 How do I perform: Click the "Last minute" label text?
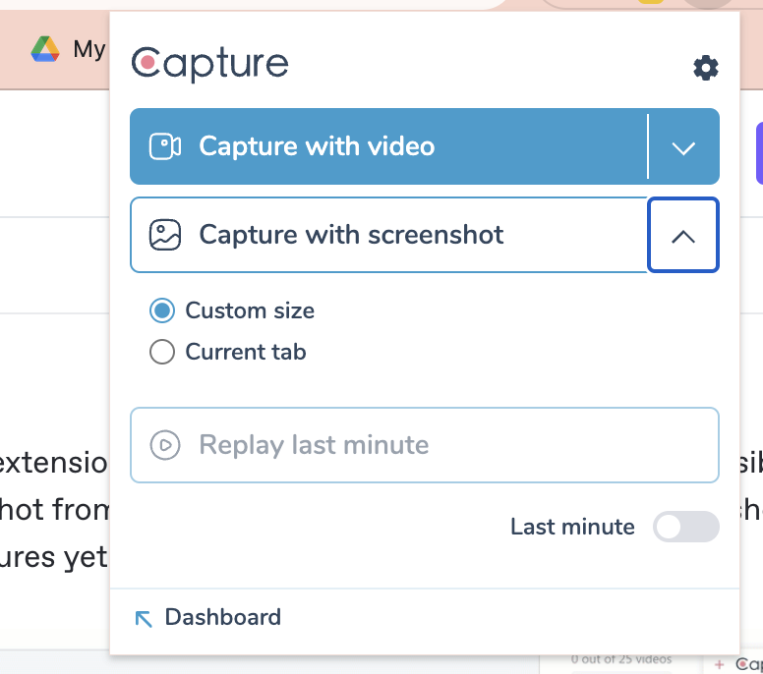click(x=572, y=527)
